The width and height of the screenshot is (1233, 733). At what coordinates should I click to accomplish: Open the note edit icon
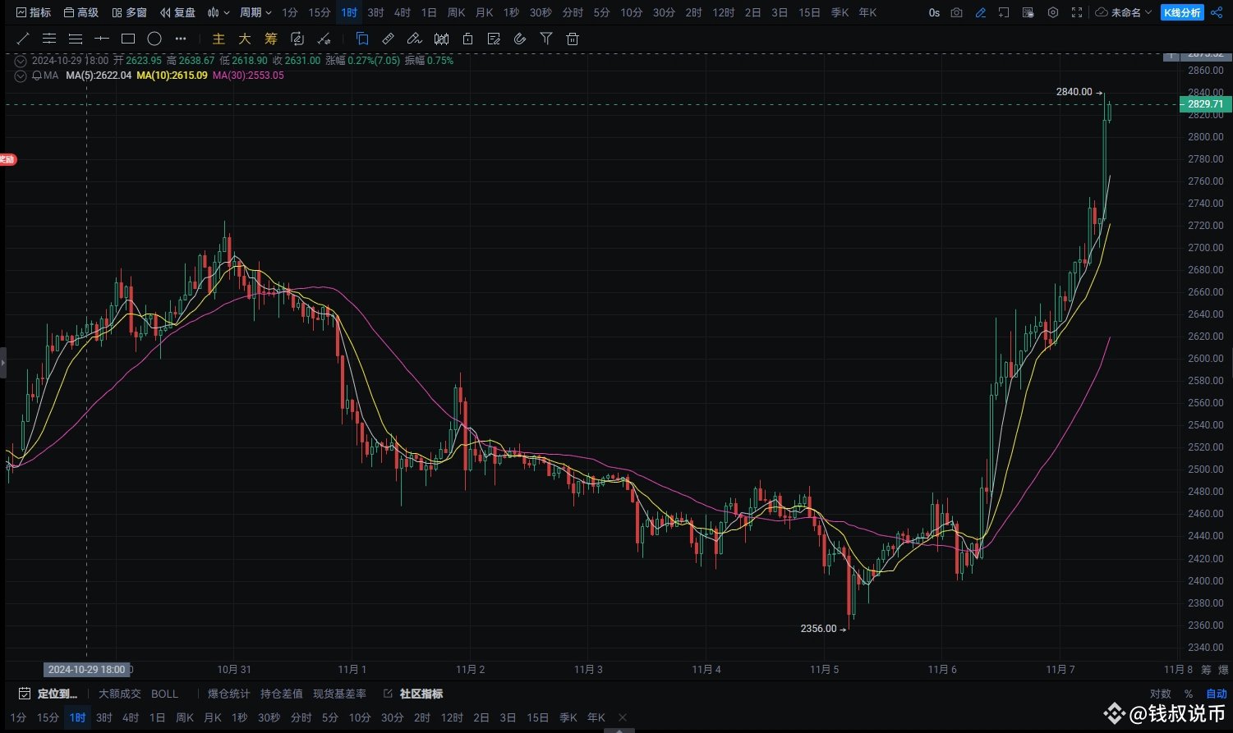(x=494, y=39)
